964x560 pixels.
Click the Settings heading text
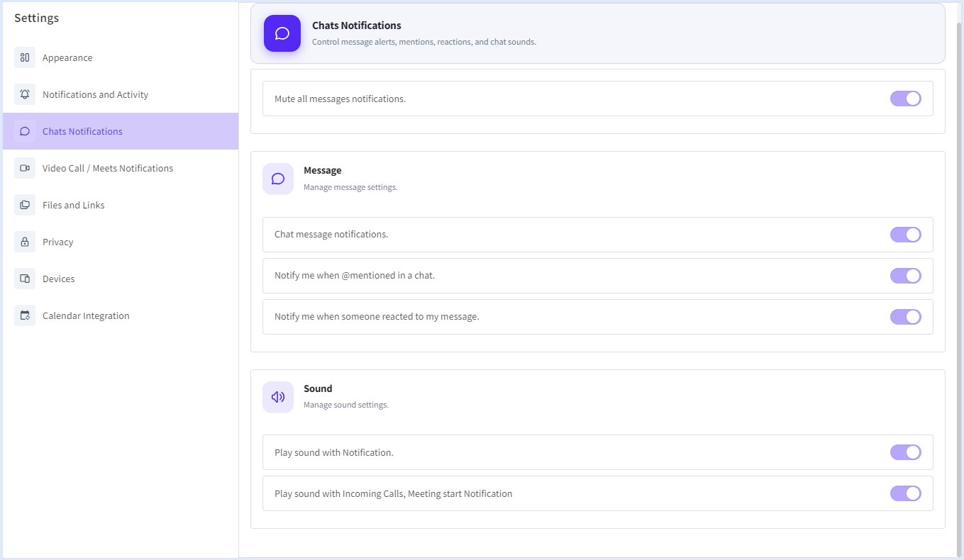pos(37,18)
